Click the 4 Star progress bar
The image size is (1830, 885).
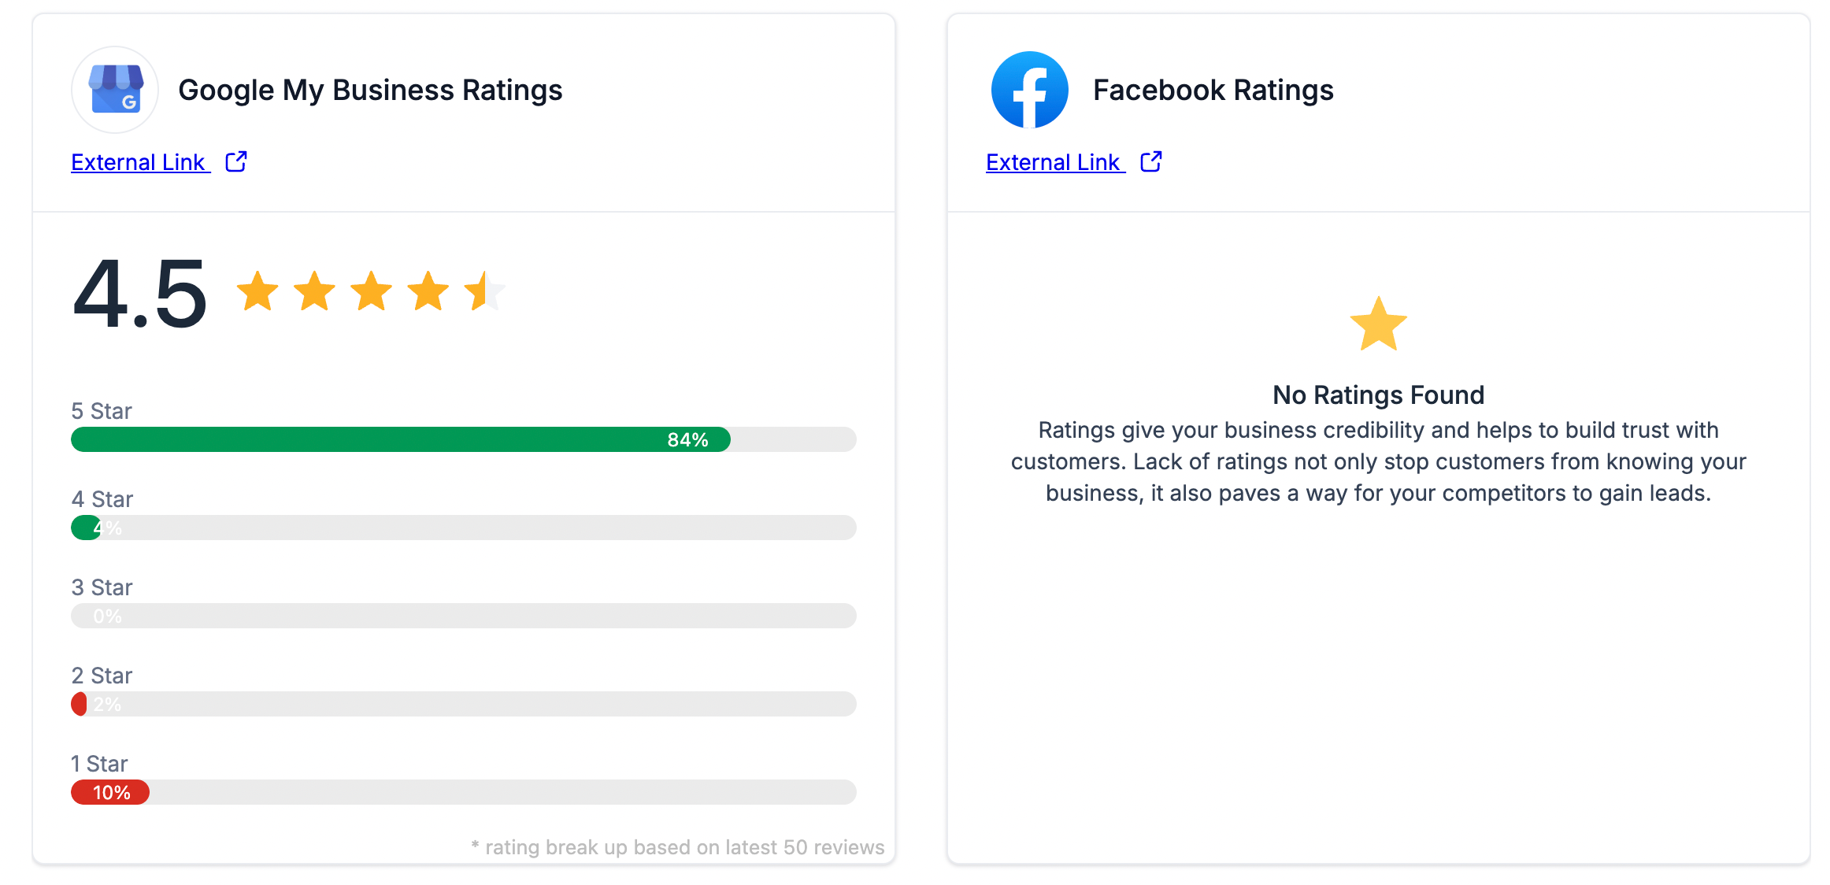pos(463,528)
